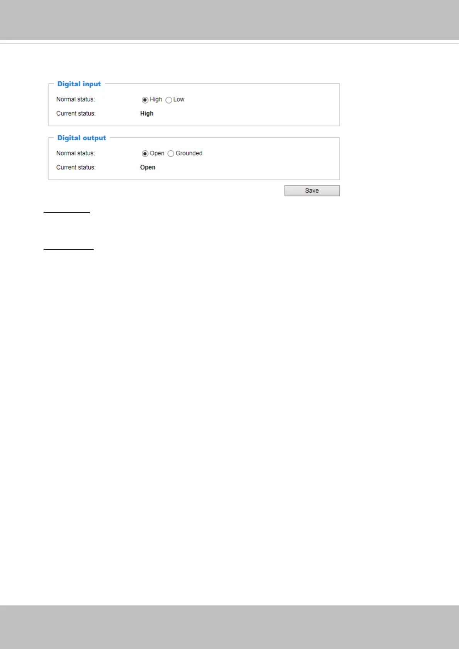This screenshot has width=459, height=649.
Task: Click the Current status label under Digital input
Action: pos(76,113)
